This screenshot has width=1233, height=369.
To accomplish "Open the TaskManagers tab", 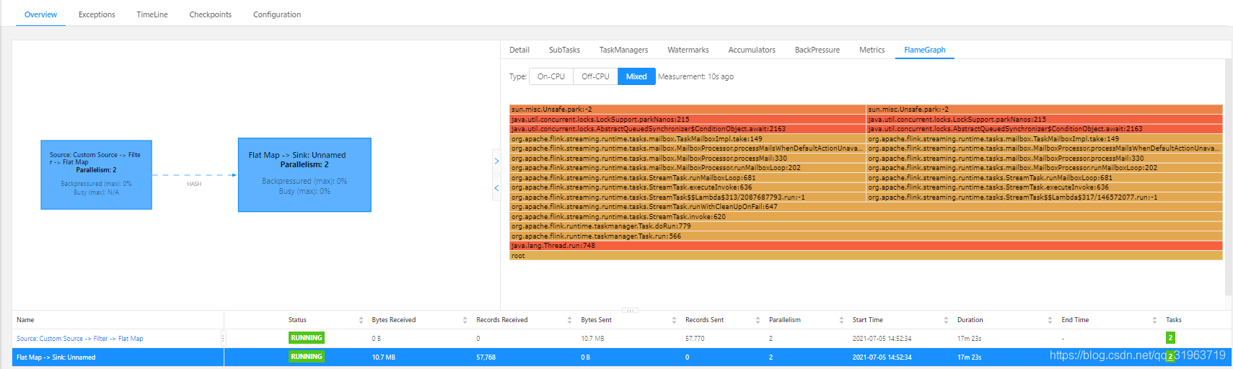I will coord(623,50).
